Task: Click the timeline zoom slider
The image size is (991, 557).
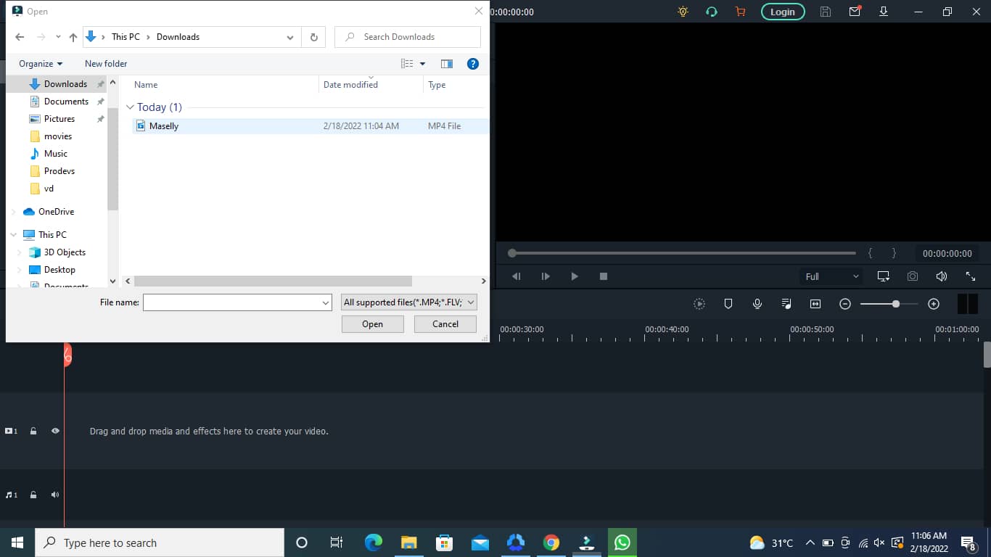Action: (889, 304)
